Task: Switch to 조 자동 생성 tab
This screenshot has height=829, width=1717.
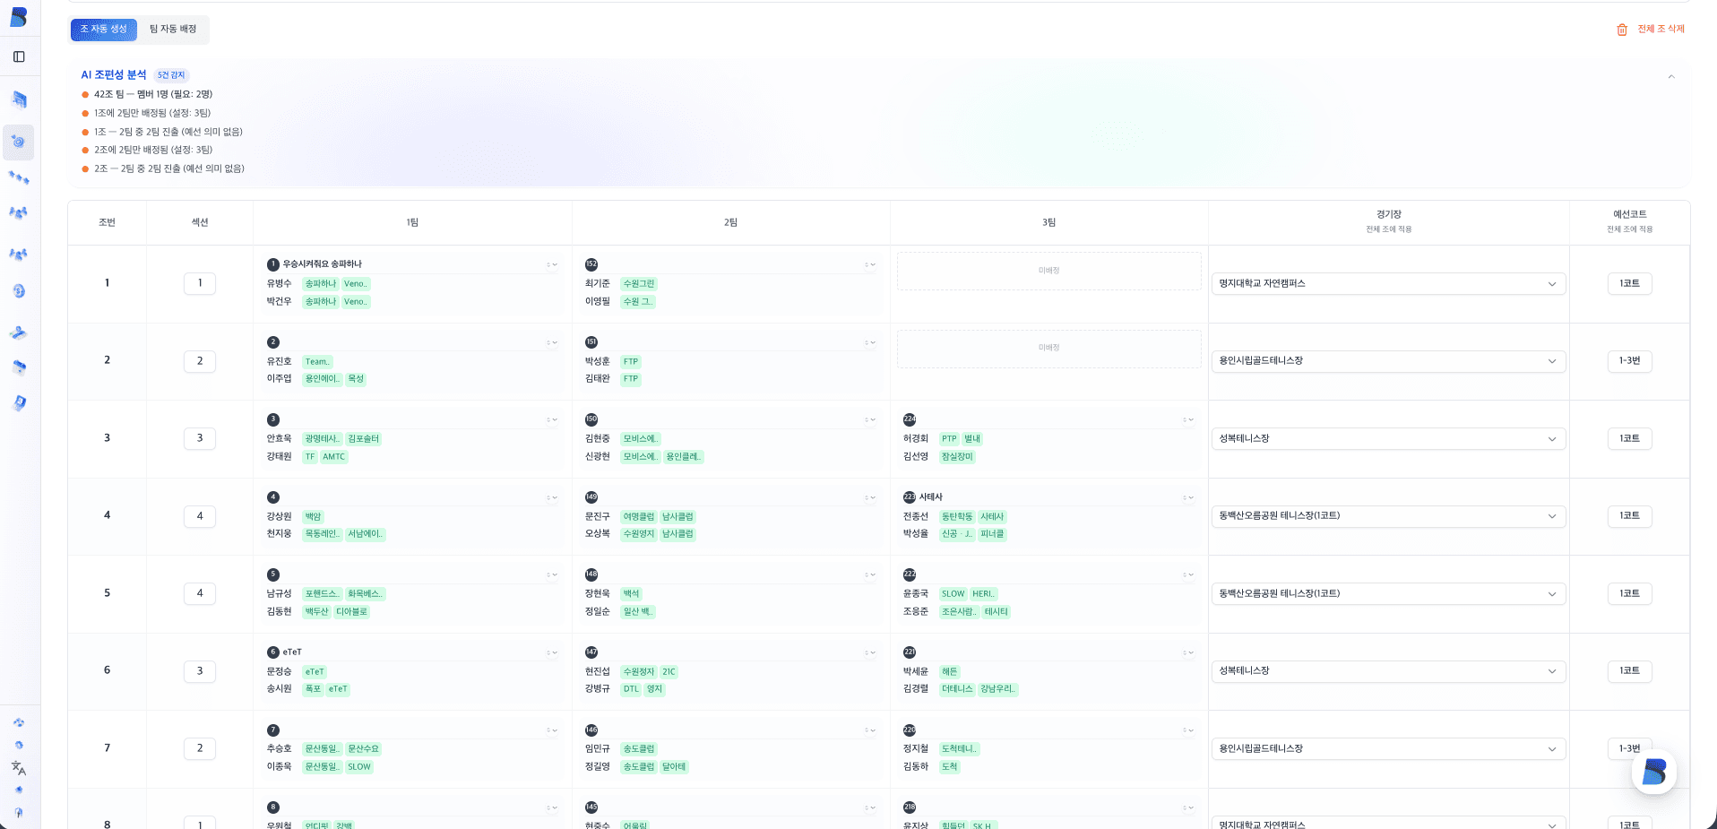Action: [104, 30]
